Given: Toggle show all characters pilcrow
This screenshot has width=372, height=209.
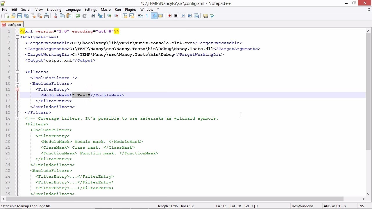Looking at the screenshot, I should (147, 16).
